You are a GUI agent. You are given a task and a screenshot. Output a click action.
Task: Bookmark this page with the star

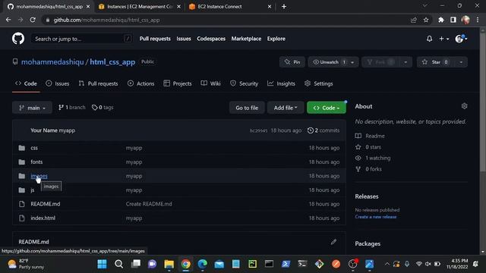pos(426,20)
